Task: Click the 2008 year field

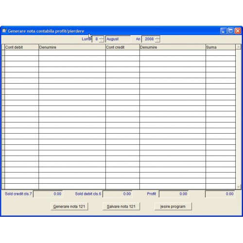Action: (x=148, y=39)
